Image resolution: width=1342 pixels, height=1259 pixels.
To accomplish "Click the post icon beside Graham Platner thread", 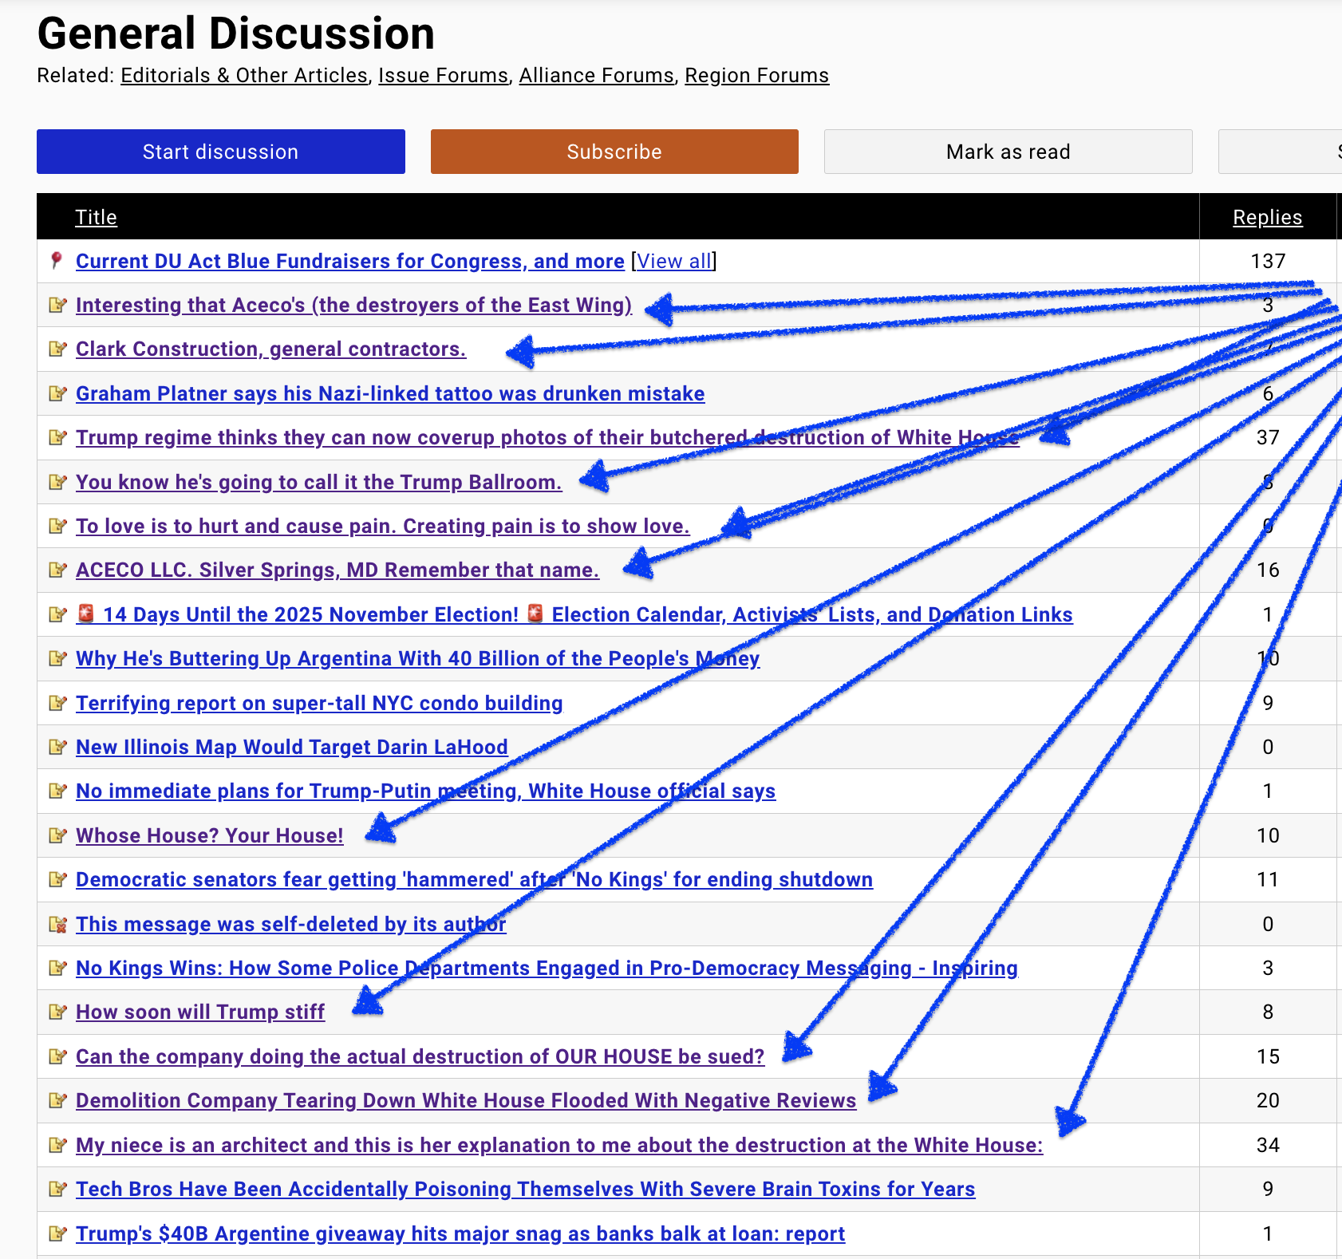I will (57, 393).
